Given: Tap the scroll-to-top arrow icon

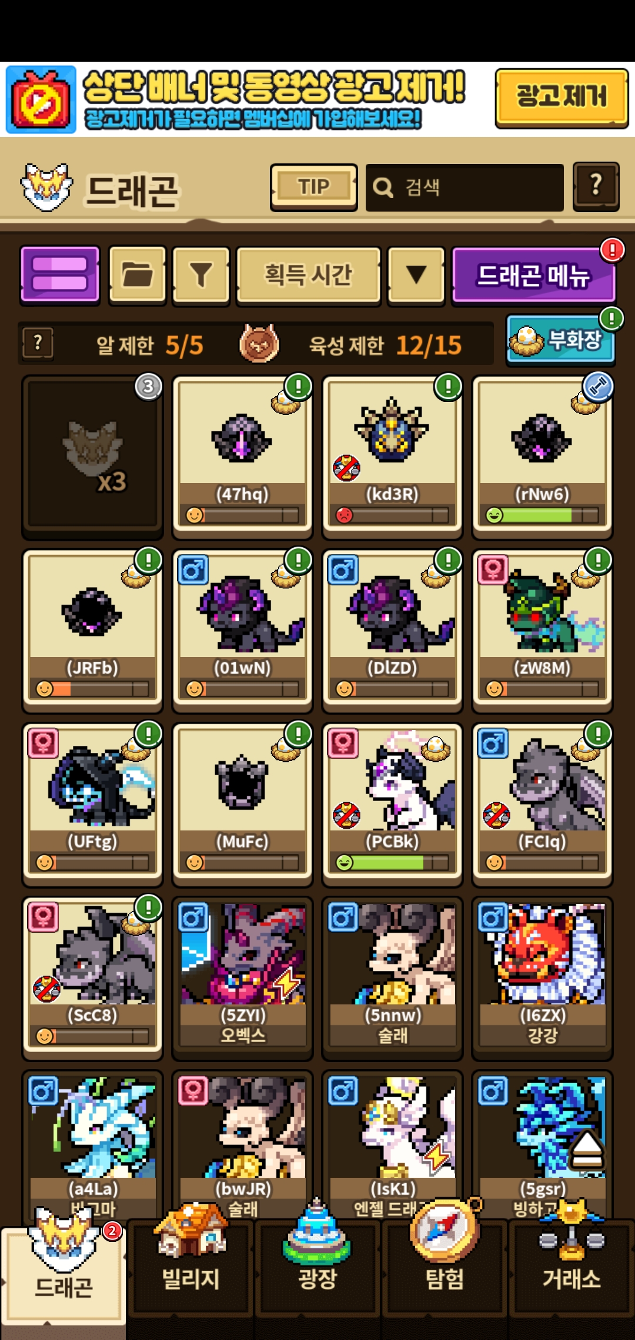Looking at the screenshot, I should click(x=587, y=1150).
